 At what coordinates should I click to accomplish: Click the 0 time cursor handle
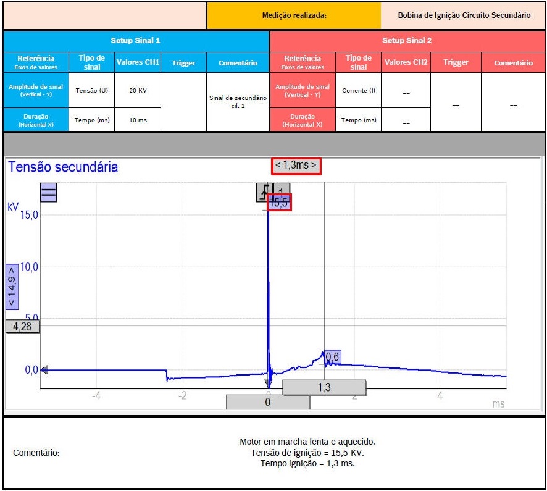[267, 402]
